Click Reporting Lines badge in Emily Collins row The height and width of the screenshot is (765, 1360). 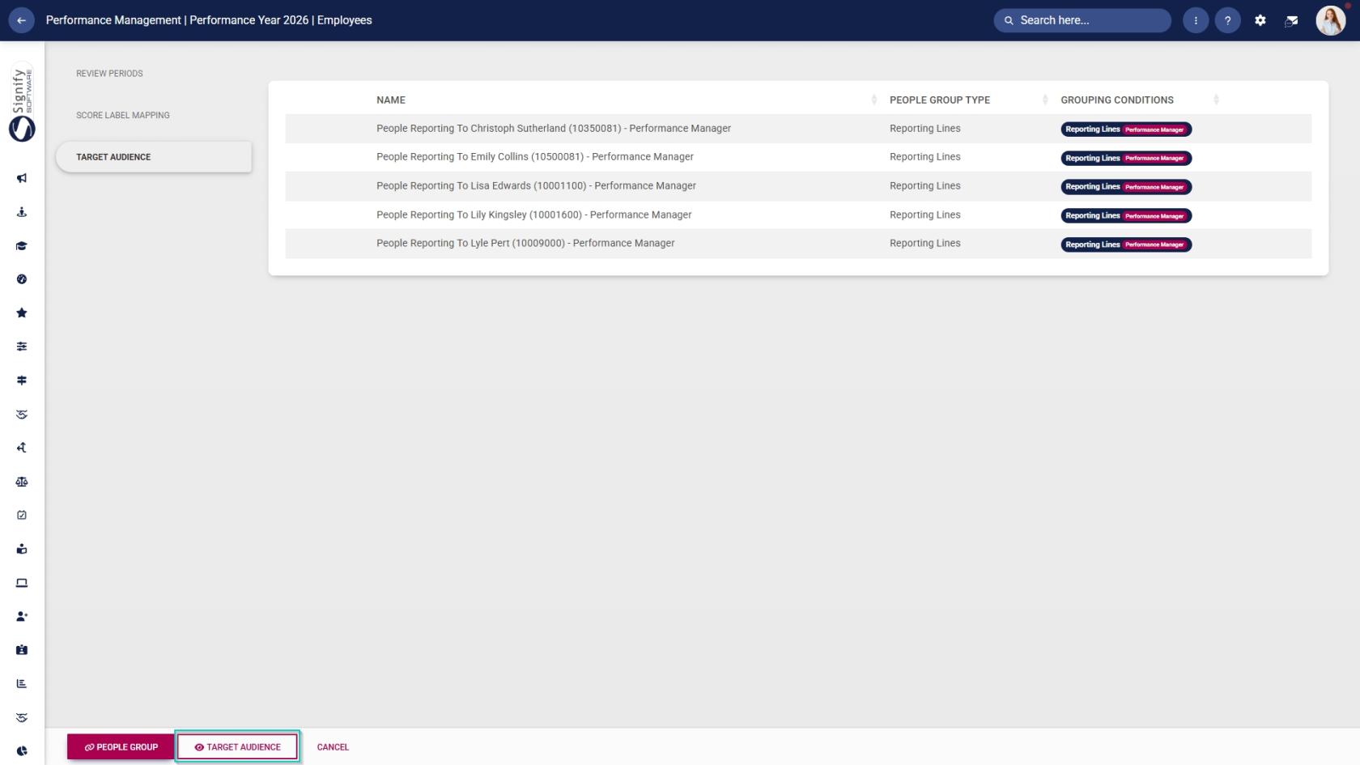point(1126,158)
